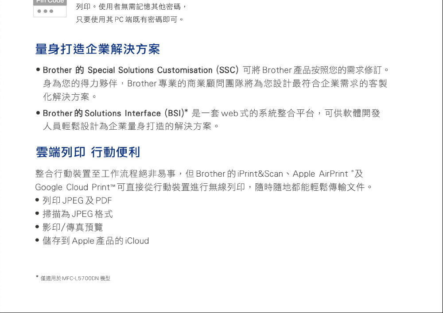The image size is (443, 313).
Task: Click bullet item 儲存到 Apple 產品的 iCloud
Action: pos(93,241)
